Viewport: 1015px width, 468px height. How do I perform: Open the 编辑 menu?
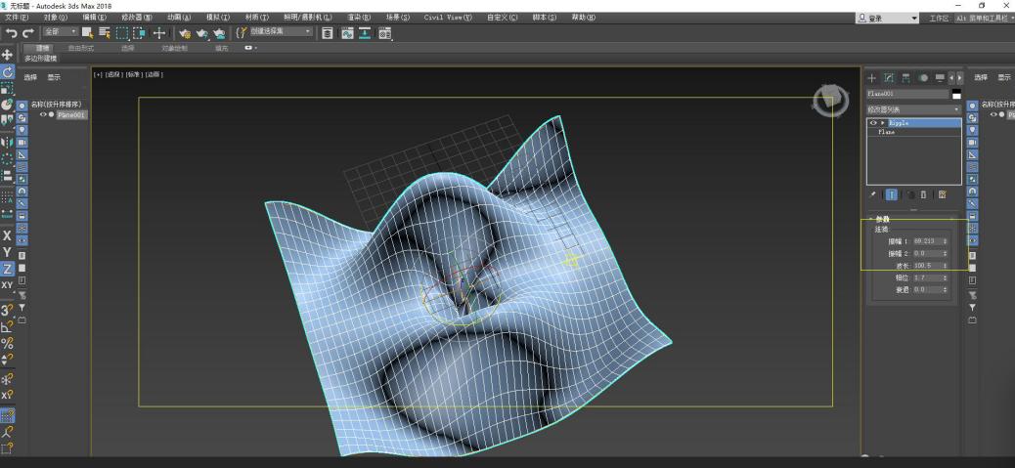(95, 18)
